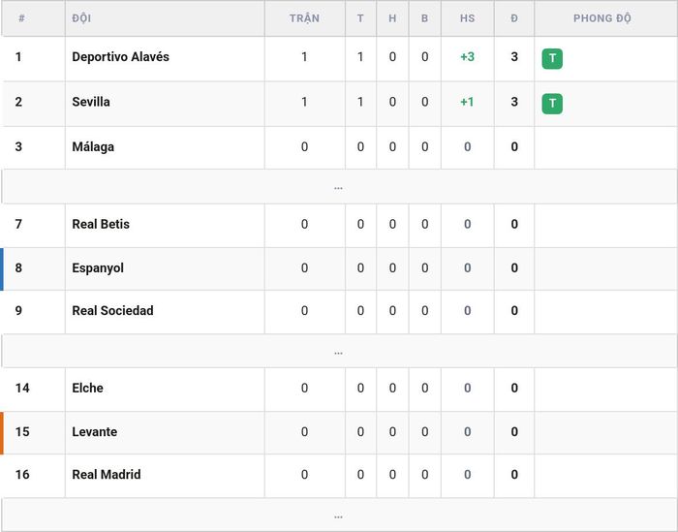
Task: Click the green T form badge for Sevilla
Action: pos(552,104)
